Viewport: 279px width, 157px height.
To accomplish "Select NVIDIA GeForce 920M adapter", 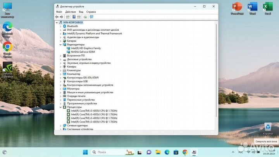I will [83, 52].
